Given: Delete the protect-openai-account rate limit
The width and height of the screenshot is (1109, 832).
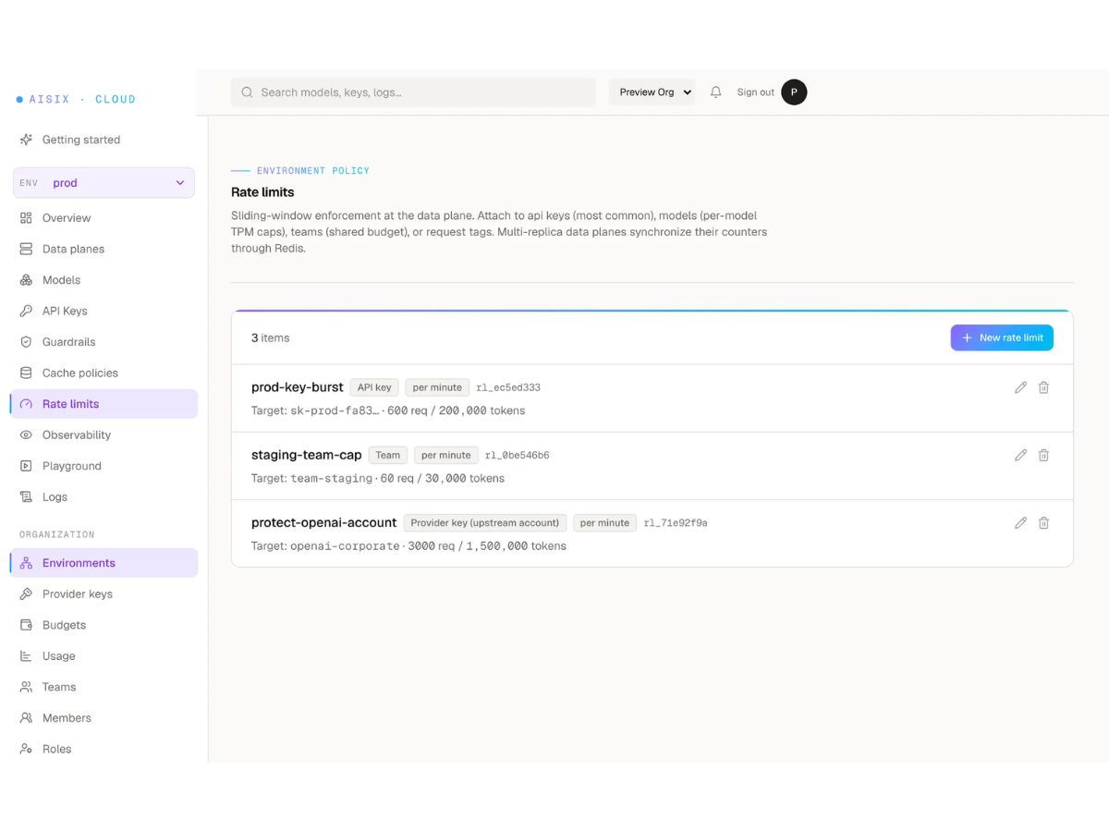Looking at the screenshot, I should click(x=1043, y=522).
